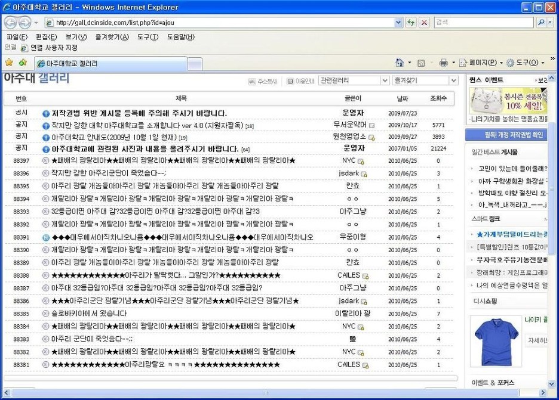Screen dimensions: 559x400
Task: Click notice icon beside 저작권법 위반 게시물 post
Action: coord(45,114)
